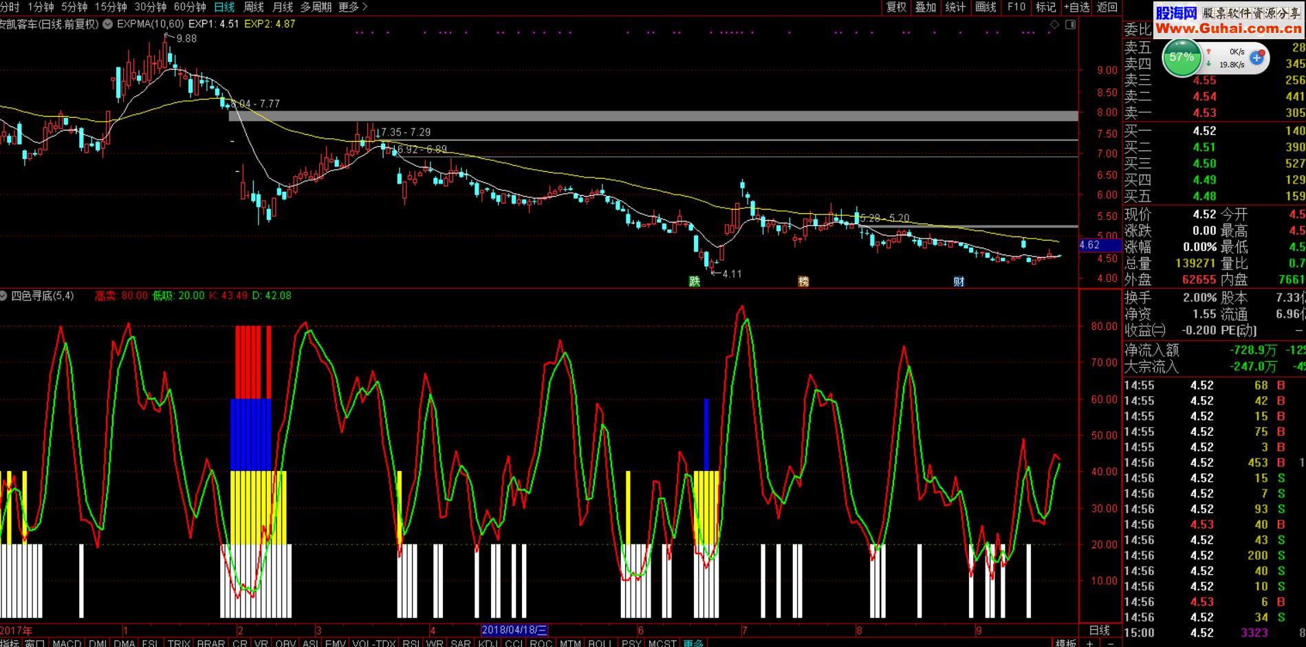The image size is (1306, 647).
Task: Click the 9.88 high price label
Action: [186, 39]
